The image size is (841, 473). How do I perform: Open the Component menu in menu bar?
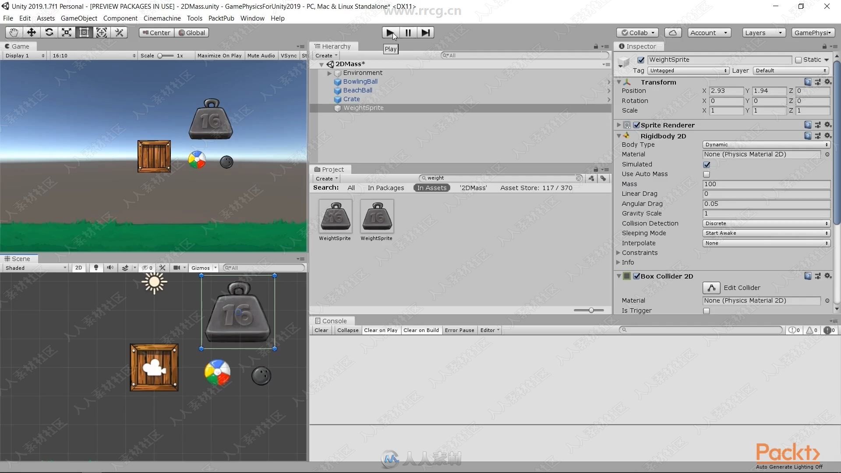click(120, 18)
